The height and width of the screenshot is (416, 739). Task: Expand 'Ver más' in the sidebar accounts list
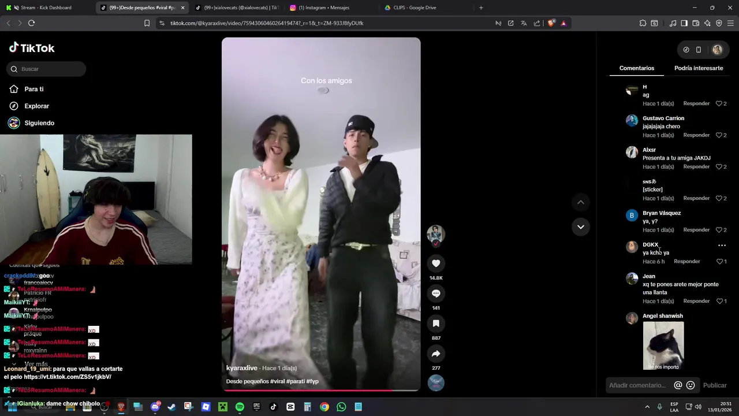click(36, 365)
